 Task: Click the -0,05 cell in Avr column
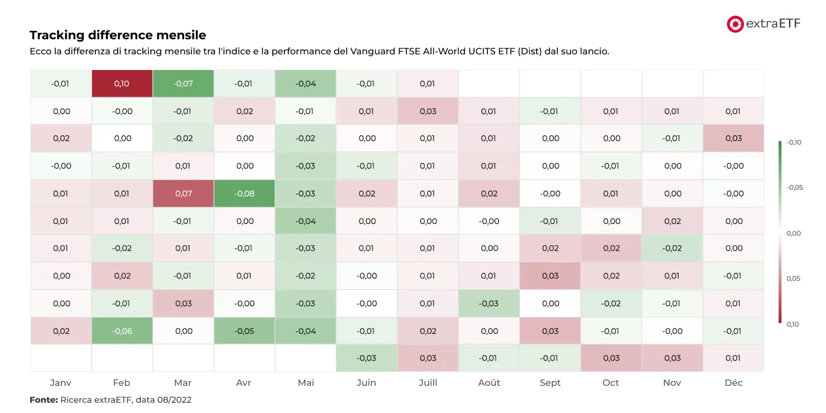pos(245,331)
